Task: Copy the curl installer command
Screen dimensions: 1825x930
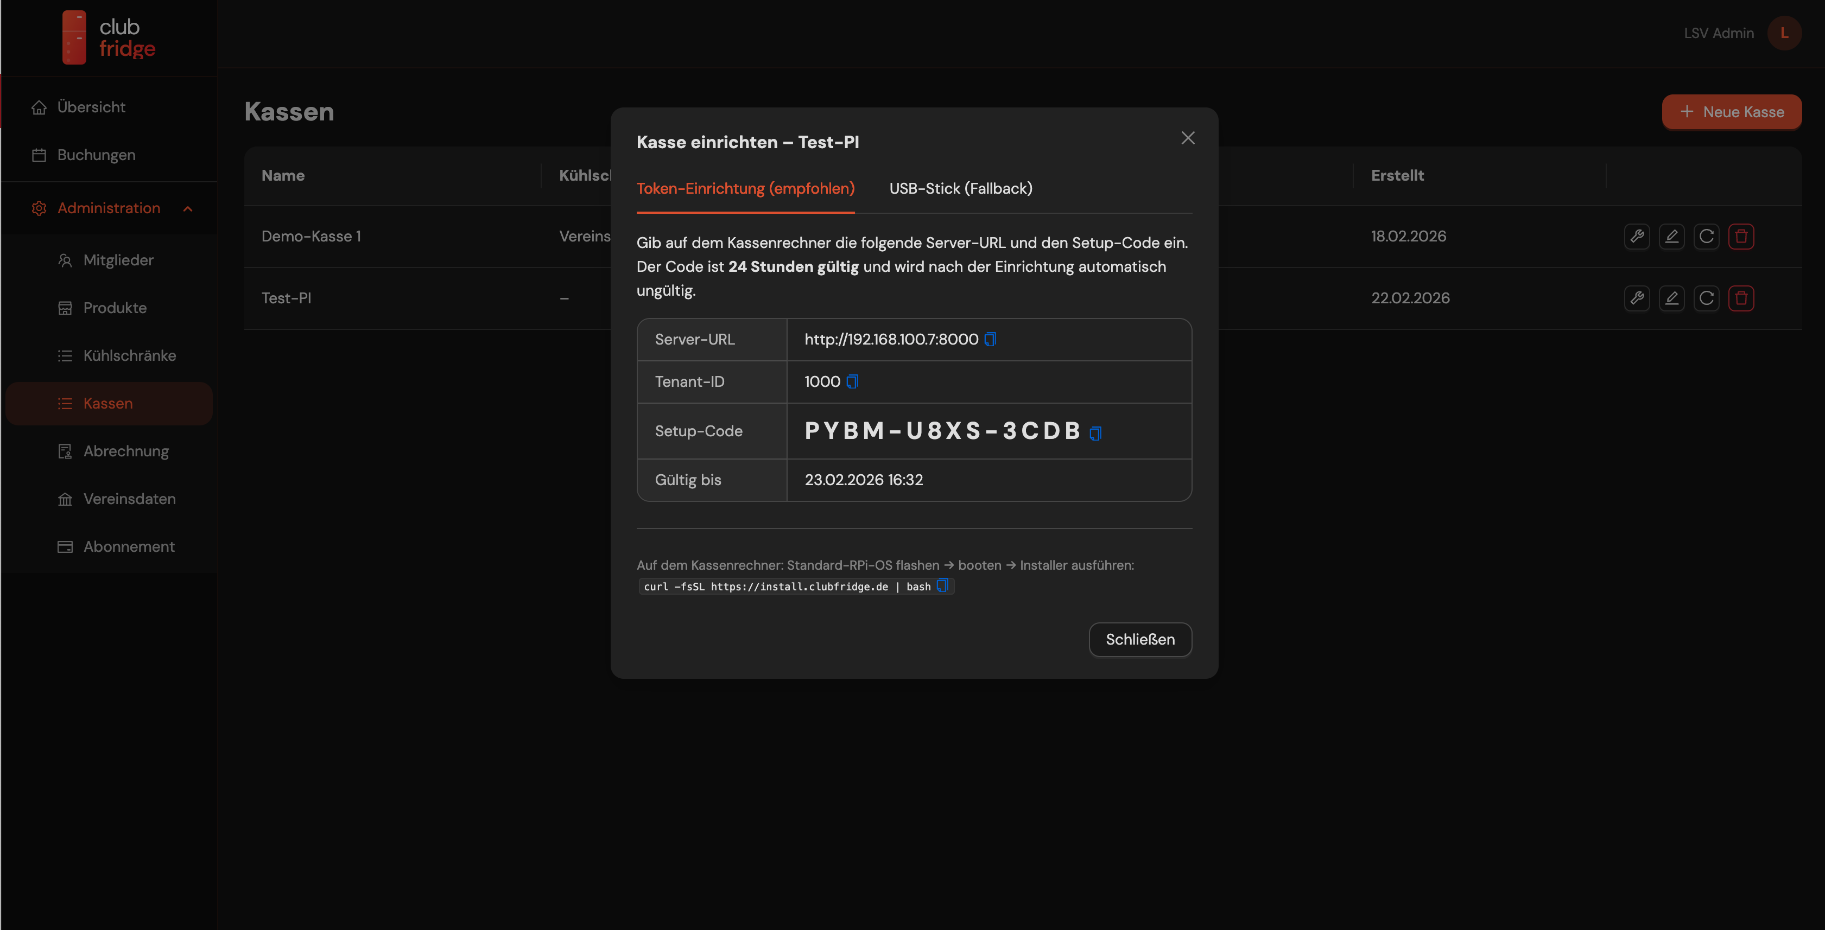Action: pos(942,586)
